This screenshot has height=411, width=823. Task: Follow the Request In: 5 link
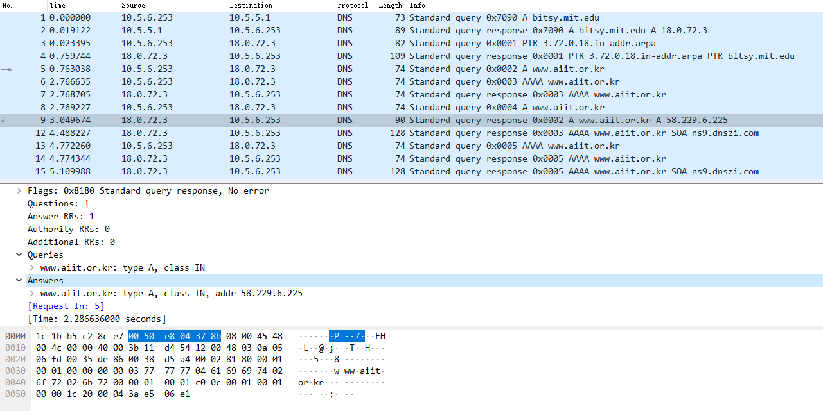pos(66,306)
